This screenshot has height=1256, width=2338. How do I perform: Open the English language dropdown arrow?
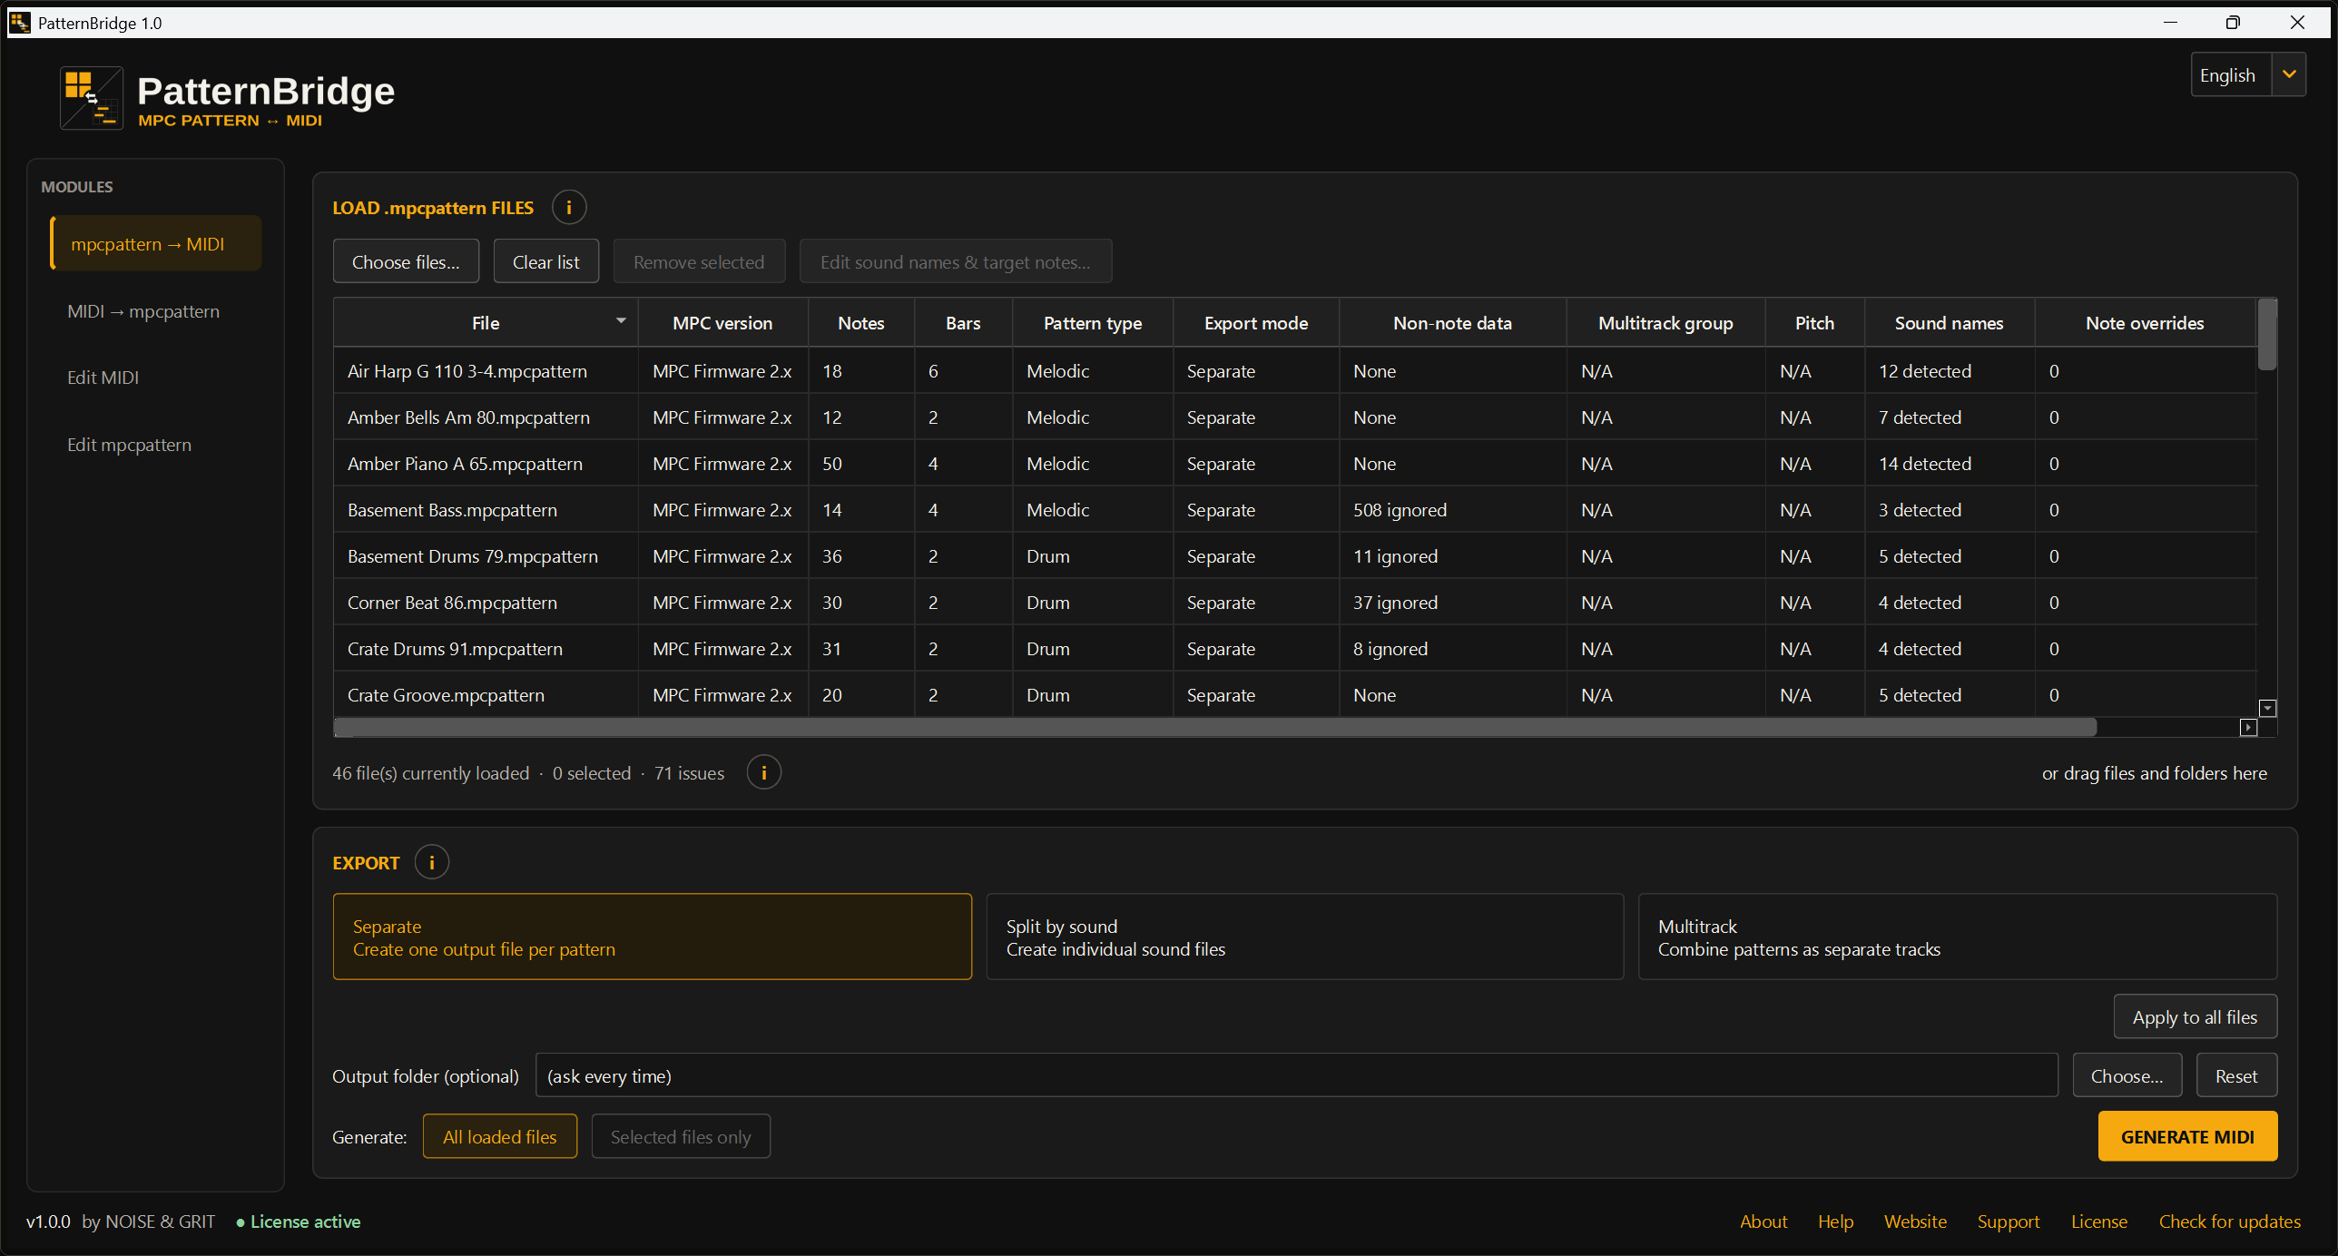[2289, 74]
